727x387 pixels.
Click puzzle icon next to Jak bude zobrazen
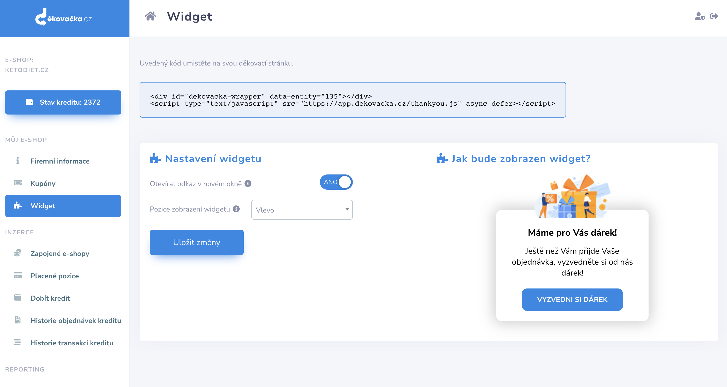coord(442,158)
